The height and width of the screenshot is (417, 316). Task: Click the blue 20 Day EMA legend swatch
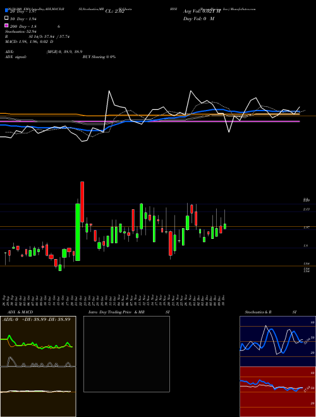click(6, 10)
